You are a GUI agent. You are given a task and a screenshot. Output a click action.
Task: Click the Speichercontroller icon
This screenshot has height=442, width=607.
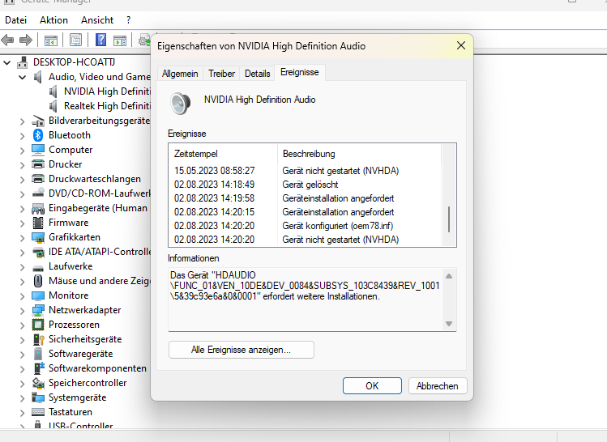point(38,383)
